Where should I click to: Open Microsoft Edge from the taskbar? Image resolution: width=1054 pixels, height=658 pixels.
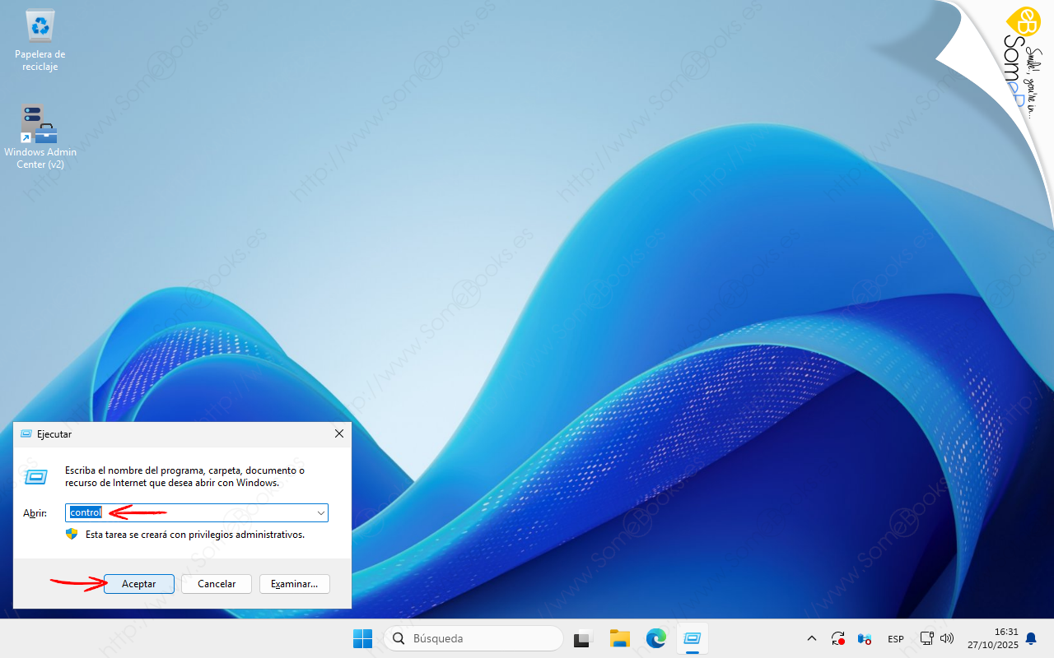click(x=655, y=638)
